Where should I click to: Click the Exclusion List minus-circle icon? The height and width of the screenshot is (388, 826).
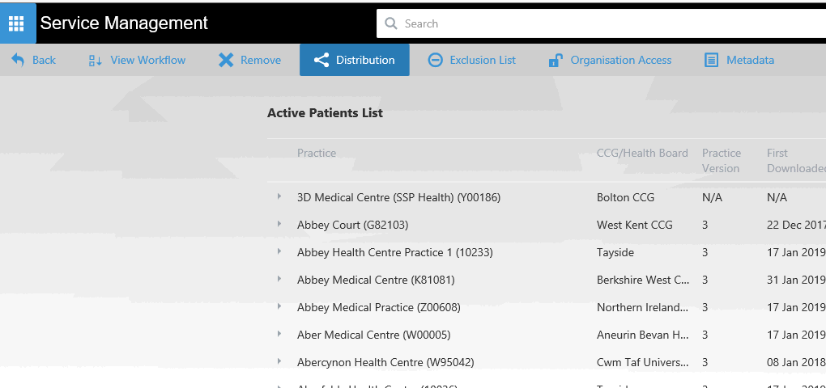point(436,60)
